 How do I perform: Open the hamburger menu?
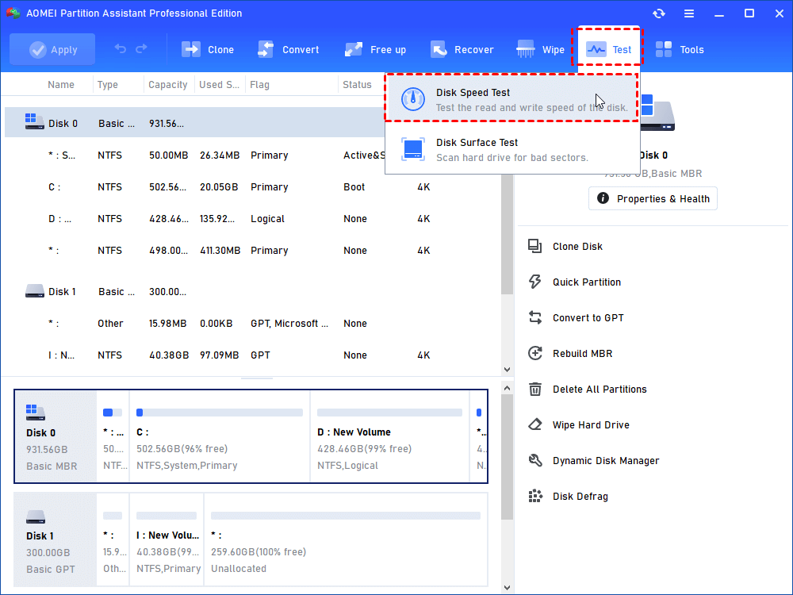point(689,13)
